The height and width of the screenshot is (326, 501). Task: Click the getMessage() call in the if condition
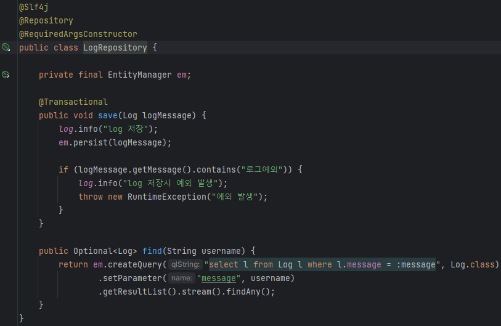click(x=161, y=169)
